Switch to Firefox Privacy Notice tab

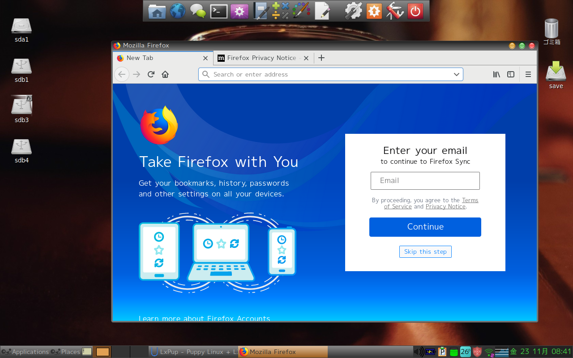(x=263, y=58)
